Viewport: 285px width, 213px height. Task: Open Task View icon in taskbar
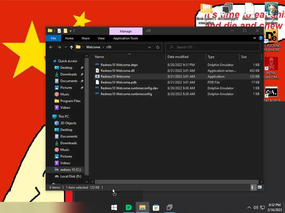pos(169,207)
